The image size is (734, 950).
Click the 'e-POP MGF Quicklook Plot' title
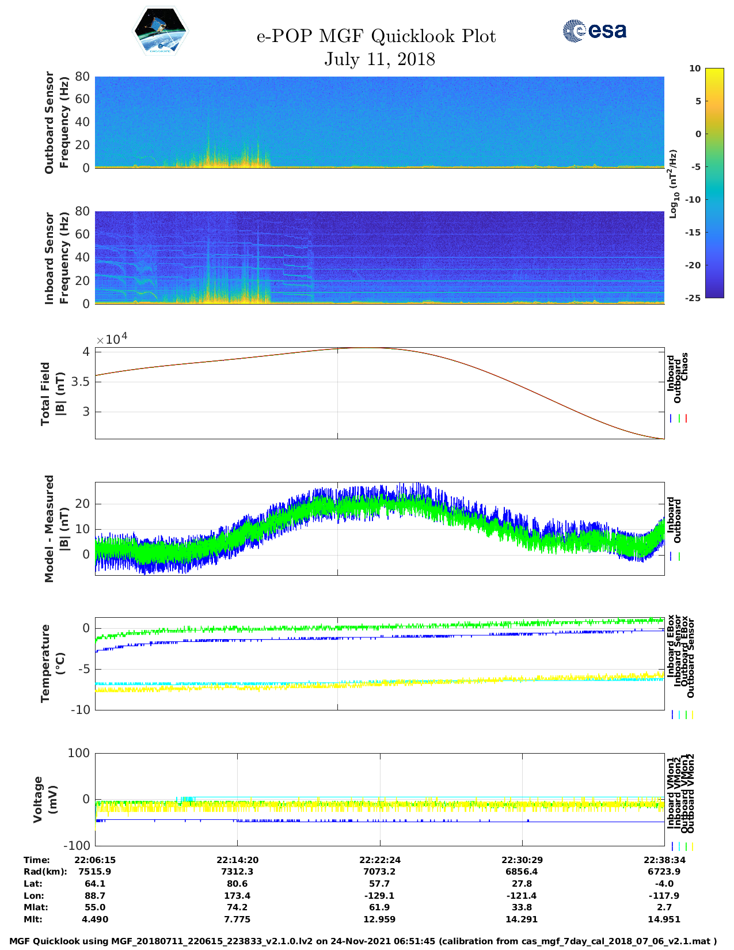(x=376, y=36)
